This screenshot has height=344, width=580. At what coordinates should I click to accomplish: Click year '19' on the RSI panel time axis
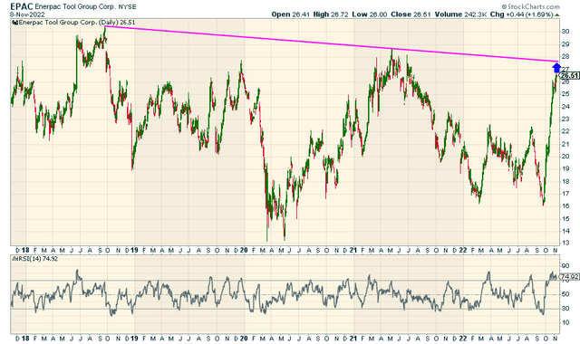(134, 338)
